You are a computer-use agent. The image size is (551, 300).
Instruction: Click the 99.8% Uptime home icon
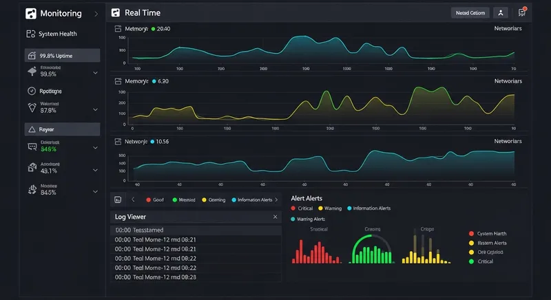click(31, 56)
